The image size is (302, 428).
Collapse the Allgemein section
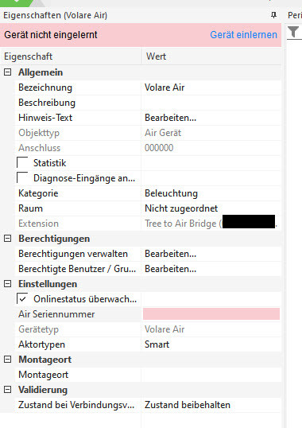point(8,72)
